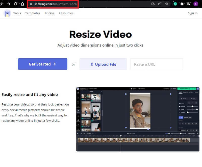Click the 'Resize Video' heading
202x167 pixels.
(100, 34)
